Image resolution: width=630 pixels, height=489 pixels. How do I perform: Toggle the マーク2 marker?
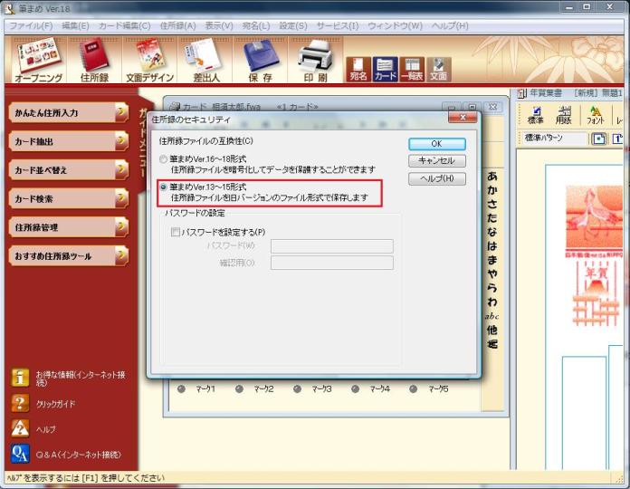coord(239,389)
